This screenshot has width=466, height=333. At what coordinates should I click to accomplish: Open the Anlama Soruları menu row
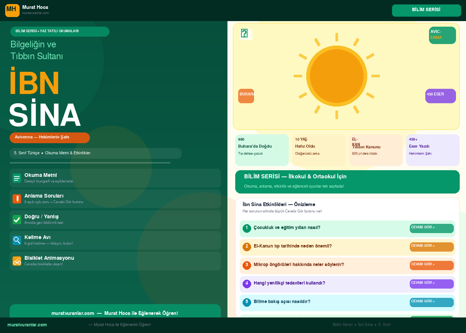115,199
